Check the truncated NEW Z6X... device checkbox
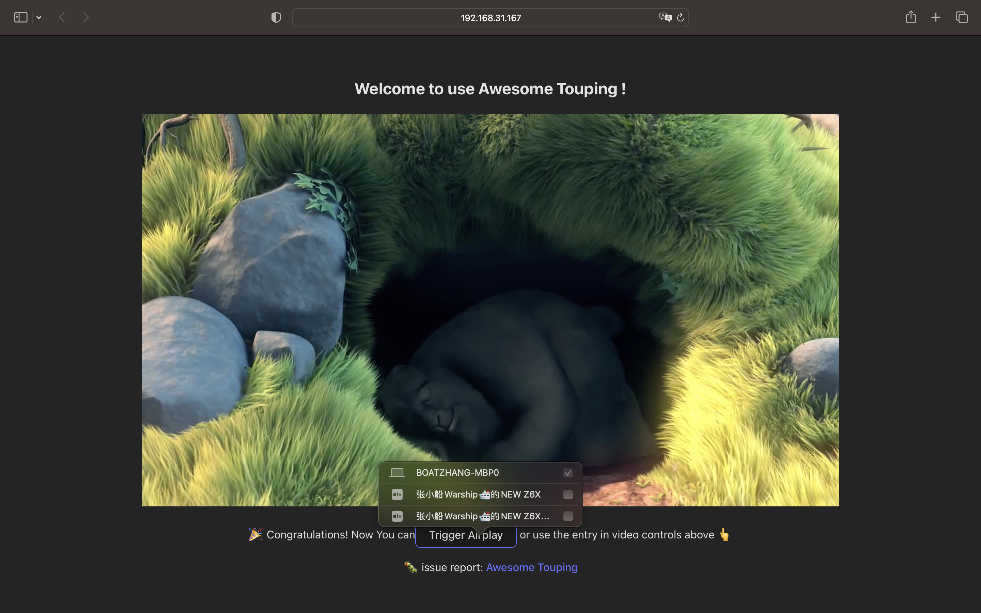Image resolution: width=981 pixels, height=613 pixels. pyautogui.click(x=568, y=516)
